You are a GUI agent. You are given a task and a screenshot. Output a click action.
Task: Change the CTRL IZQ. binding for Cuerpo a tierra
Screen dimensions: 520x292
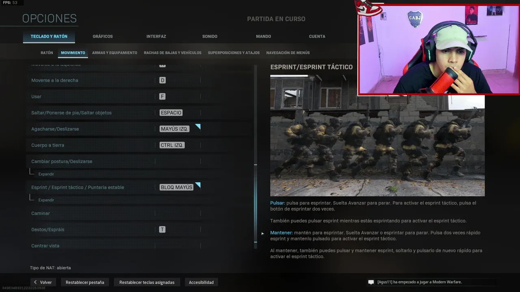point(172,145)
